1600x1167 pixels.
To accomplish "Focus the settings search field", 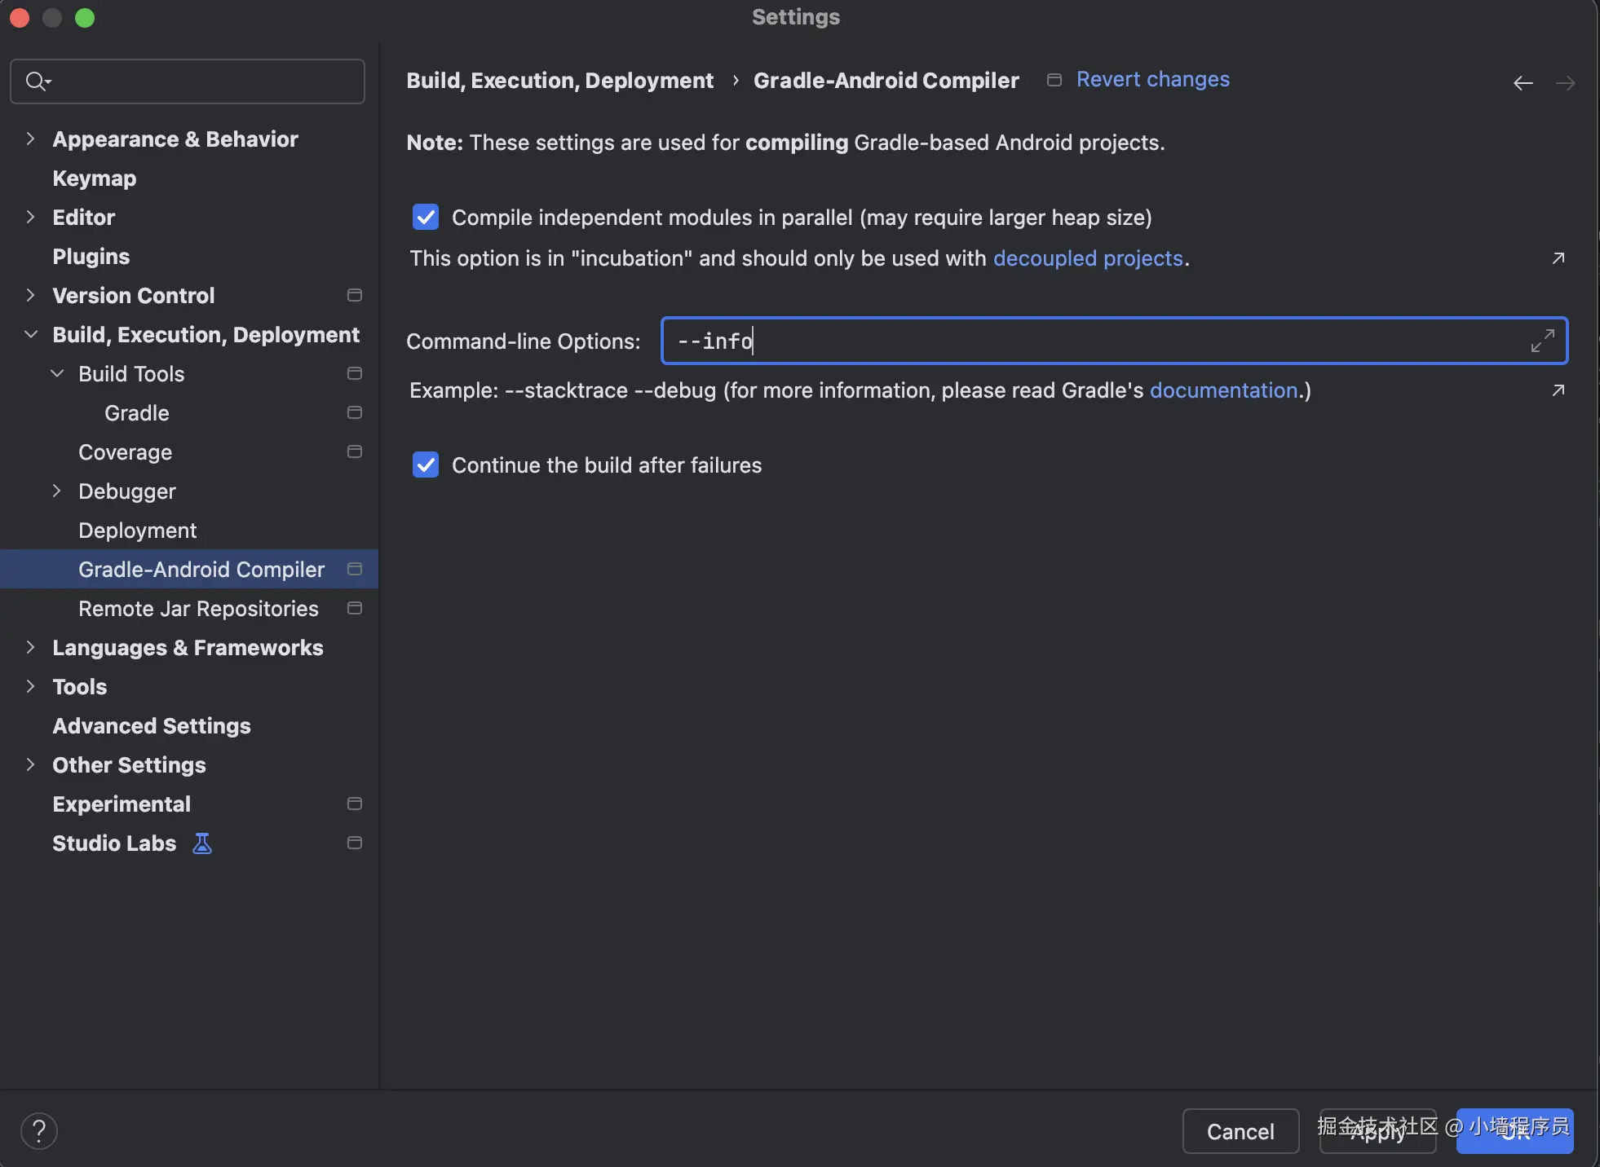I will point(204,81).
